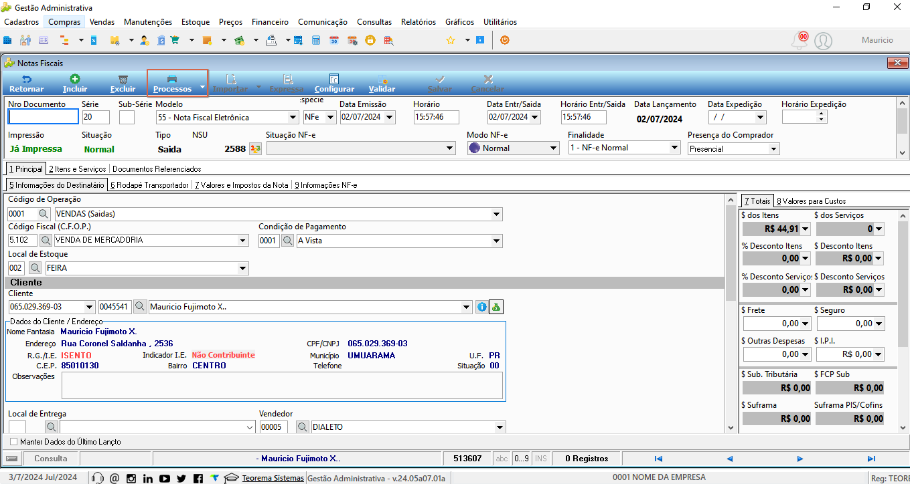Enable Manter Dados do Último Lançto checkbox
Image resolution: width=910 pixels, height=484 pixels.
pyautogui.click(x=14, y=442)
